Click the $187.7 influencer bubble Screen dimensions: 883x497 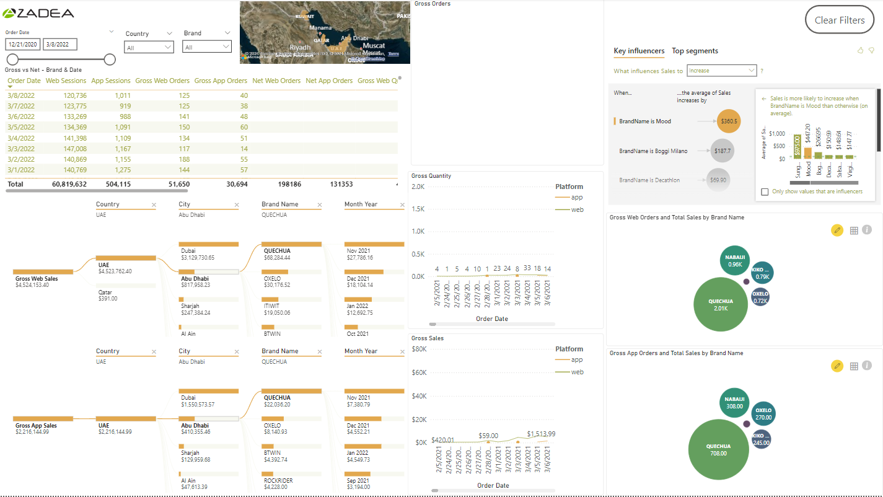click(723, 151)
